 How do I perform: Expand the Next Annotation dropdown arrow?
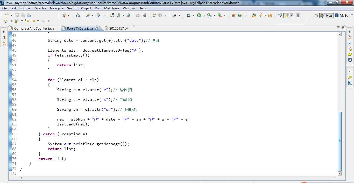11,21
